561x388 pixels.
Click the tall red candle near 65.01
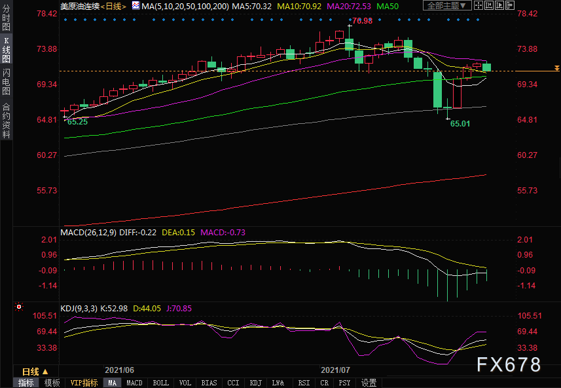point(457,94)
